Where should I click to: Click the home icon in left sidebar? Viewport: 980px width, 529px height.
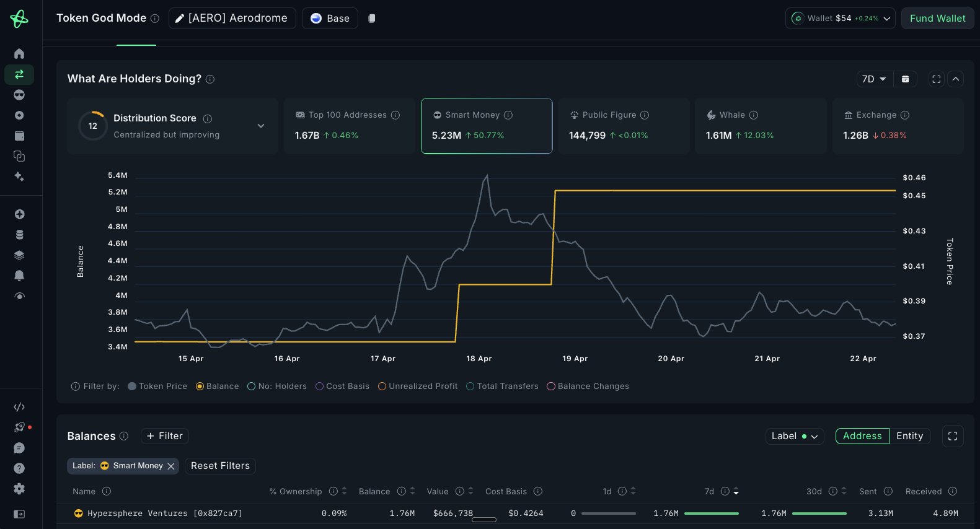[19, 54]
